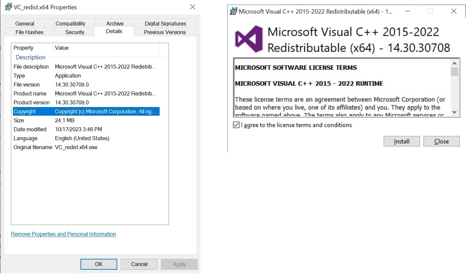Click Remove Properties and Personal Information link
Screen dimensions: 467x279
tap(63, 234)
